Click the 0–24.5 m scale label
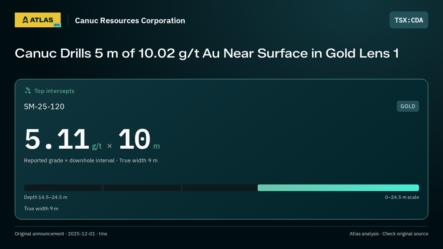This screenshot has height=249, width=443. pos(402,197)
